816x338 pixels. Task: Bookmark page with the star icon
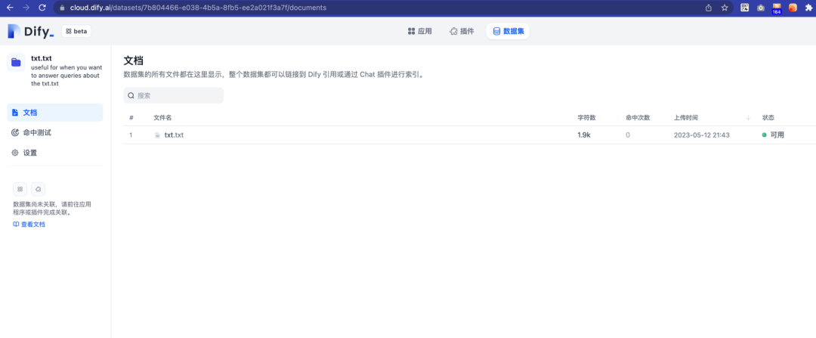725,8
